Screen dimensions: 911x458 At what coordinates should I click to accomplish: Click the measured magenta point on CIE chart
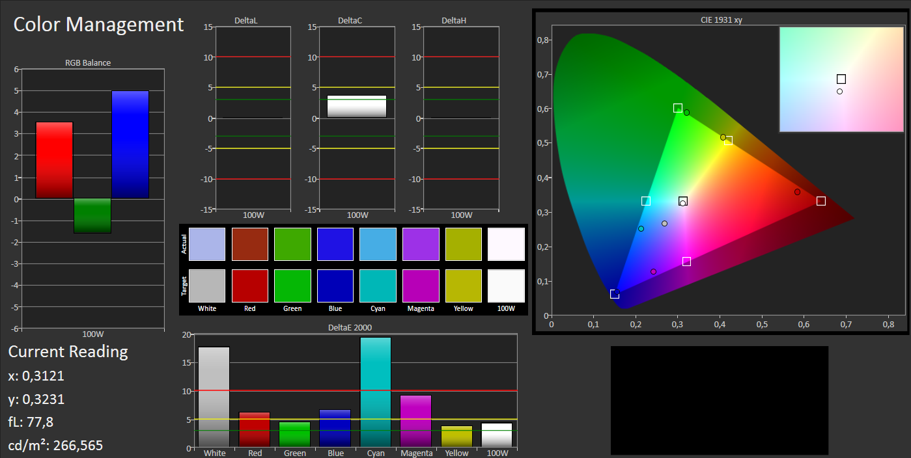[x=653, y=271]
